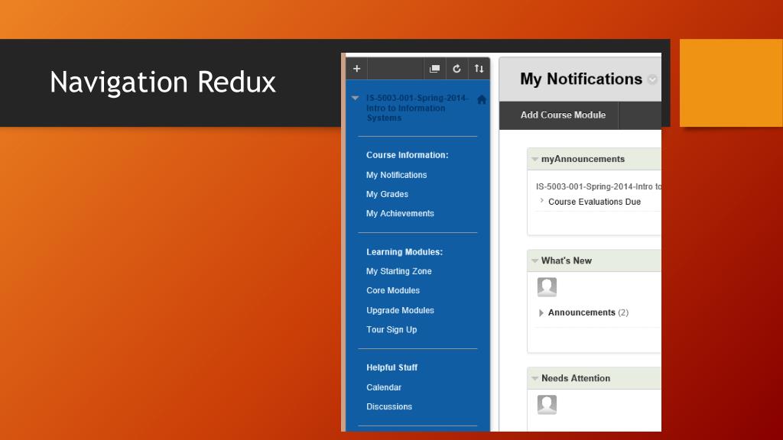Select Core Modules in the menu
Image resolution: width=783 pixels, height=440 pixels.
(x=393, y=290)
